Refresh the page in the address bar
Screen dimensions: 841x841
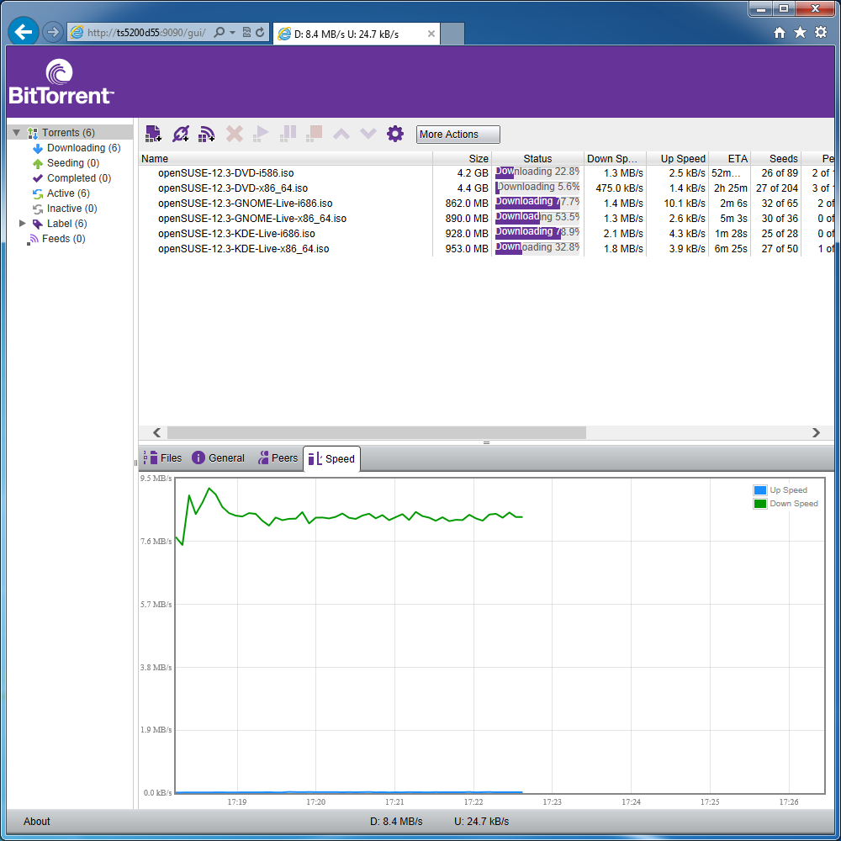coord(260,33)
